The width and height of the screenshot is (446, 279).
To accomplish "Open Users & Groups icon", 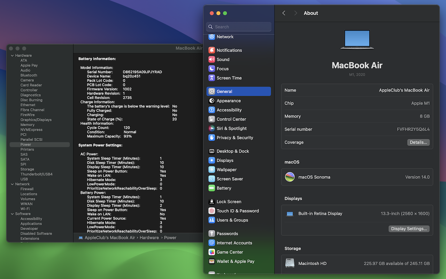I will point(212,220).
